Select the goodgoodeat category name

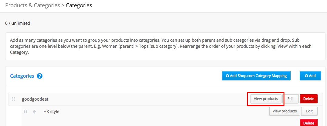[35, 99]
